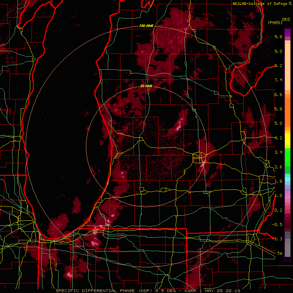
Task: Click the 8.2 value on the color scale
Action: 278,65
